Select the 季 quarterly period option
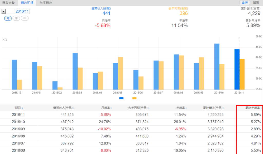This screenshot has width=263, height=154. (16, 18)
